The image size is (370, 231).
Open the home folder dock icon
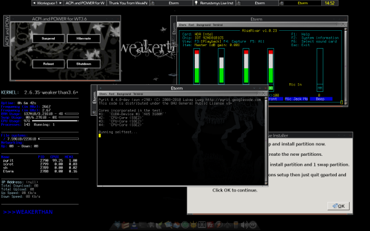pyautogui.click(x=176, y=225)
